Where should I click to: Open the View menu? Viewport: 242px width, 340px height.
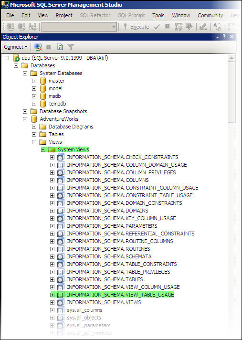coord(43,15)
